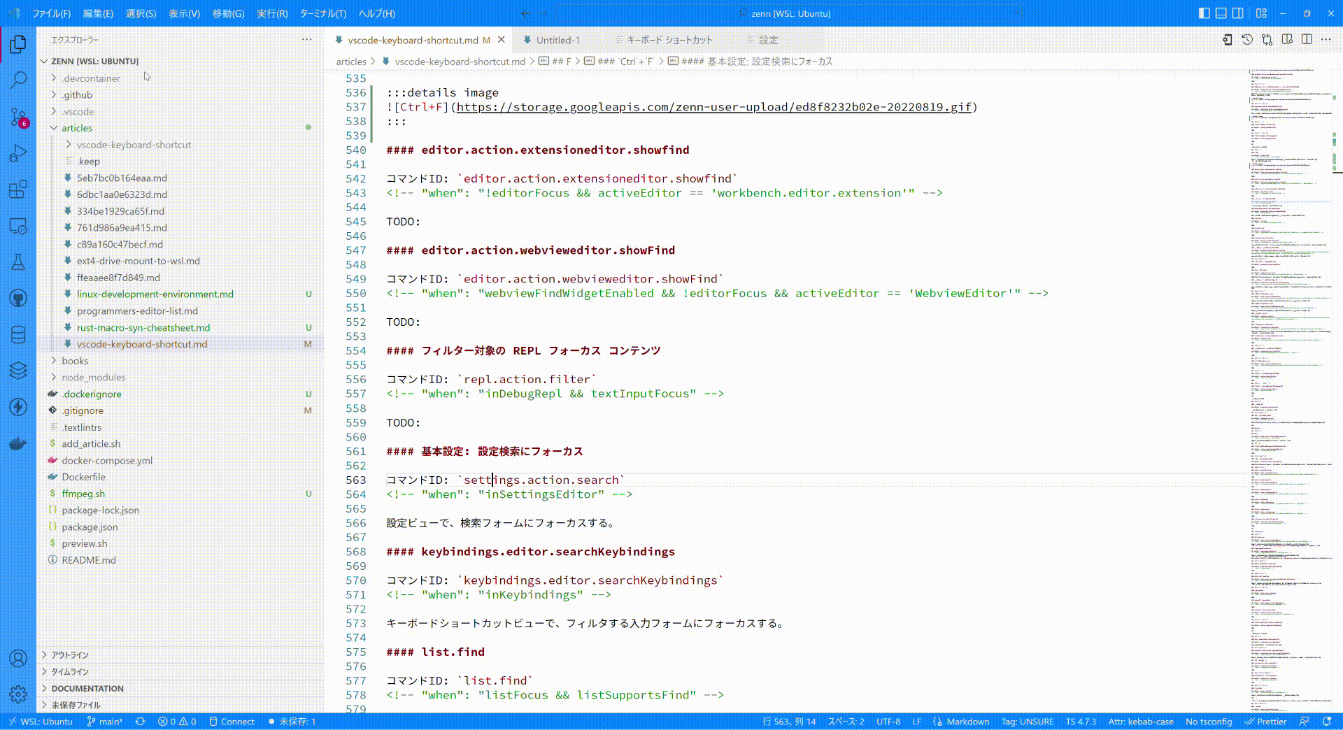Switch to the Untitled-1 tab
The width and height of the screenshot is (1343, 730).
click(557, 40)
